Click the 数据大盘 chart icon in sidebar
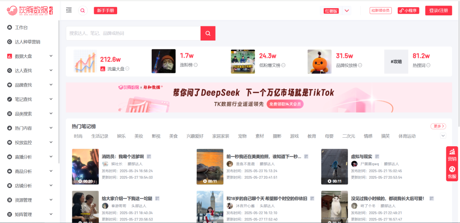The width and height of the screenshot is (460, 223). click(9, 56)
